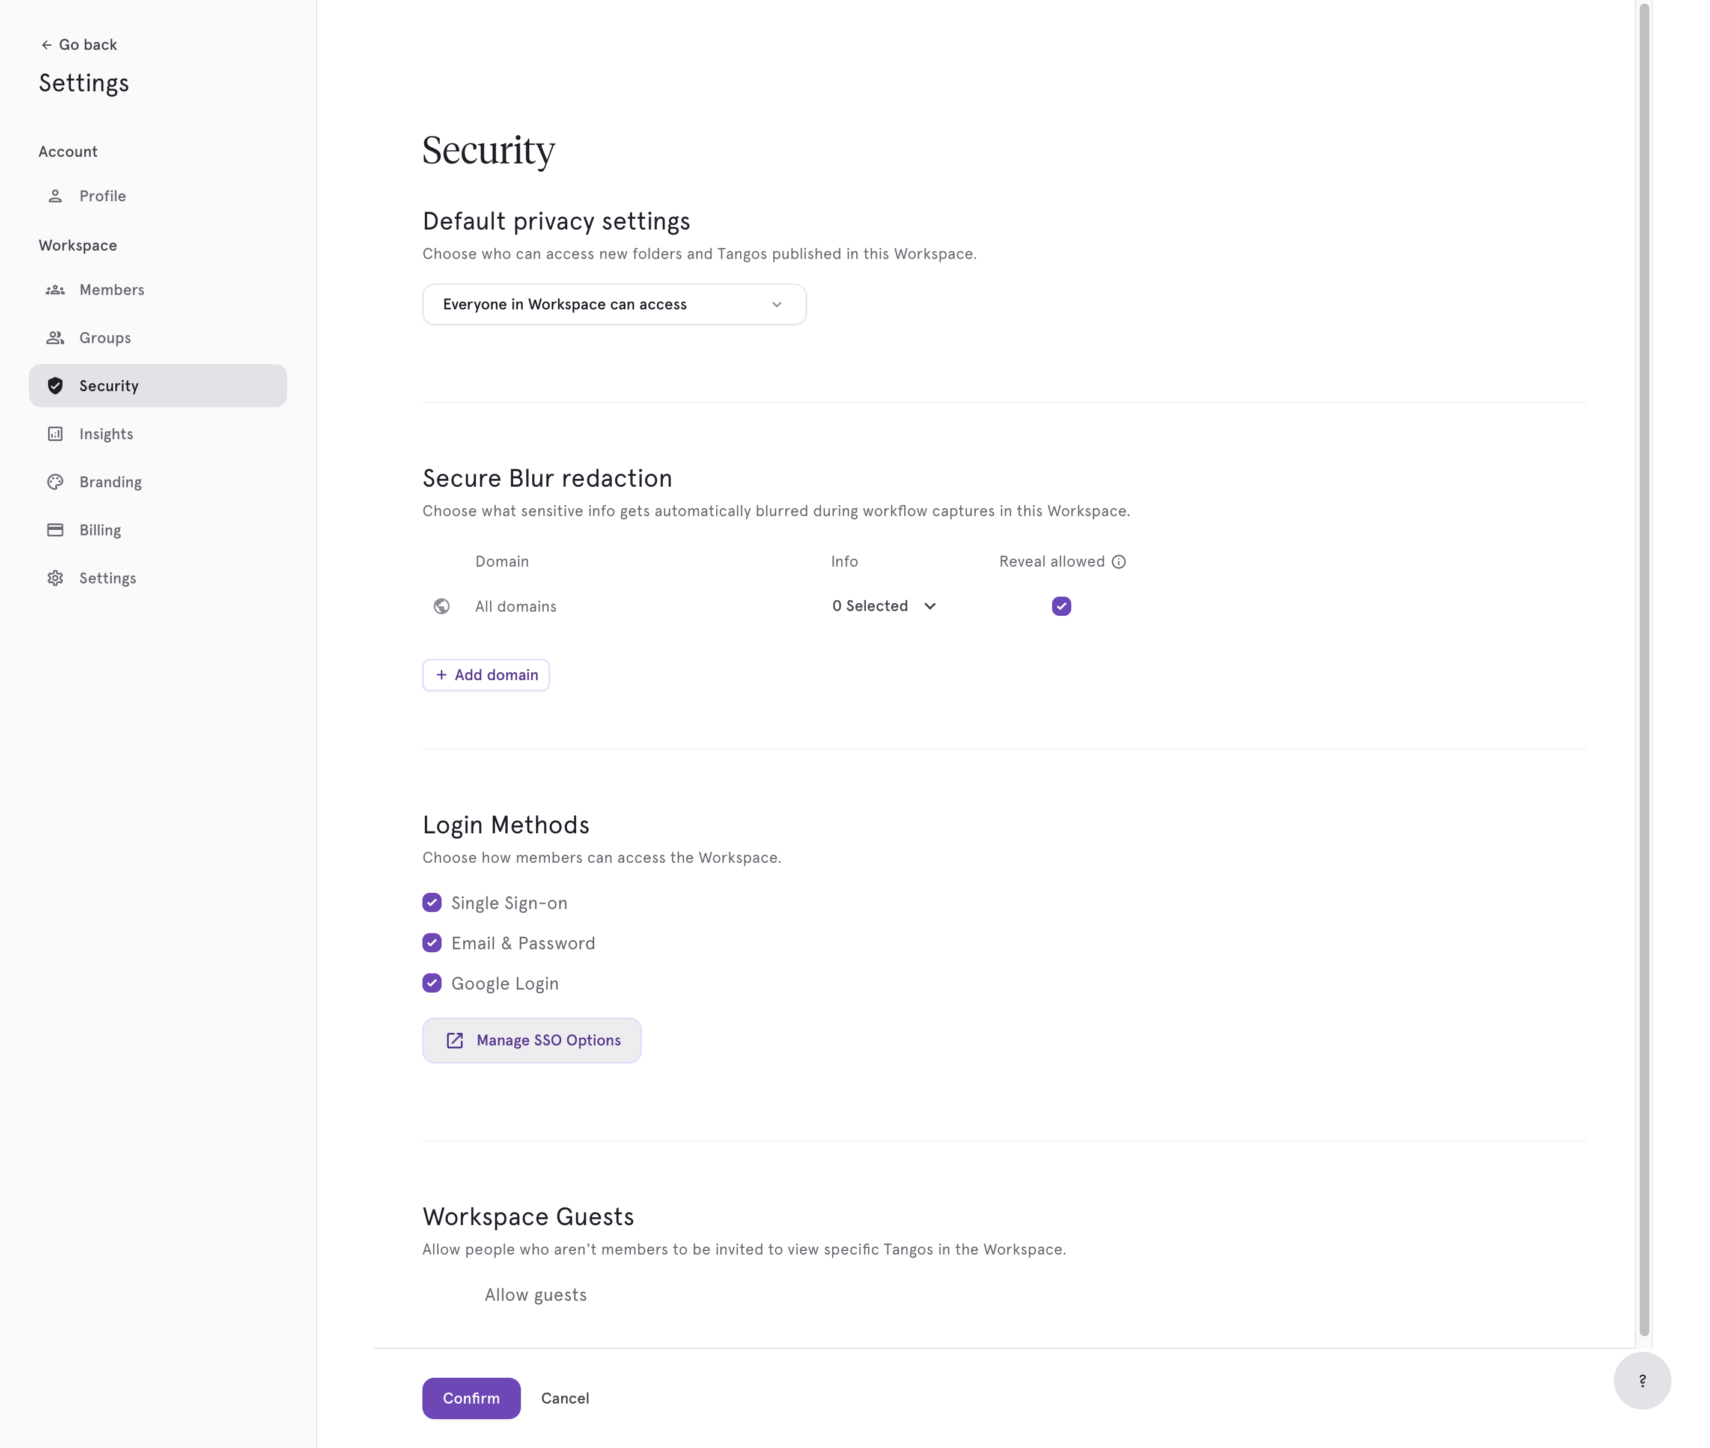Open the Branding settings page

157,482
